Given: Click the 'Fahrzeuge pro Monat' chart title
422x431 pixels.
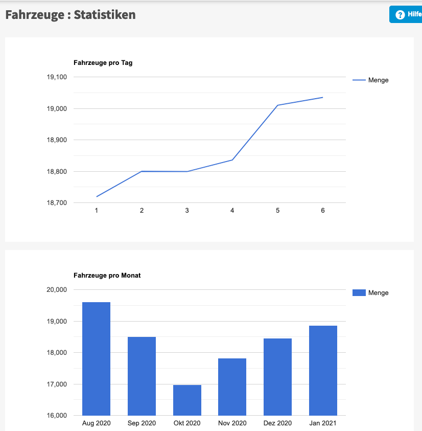Looking at the screenshot, I should point(107,276).
